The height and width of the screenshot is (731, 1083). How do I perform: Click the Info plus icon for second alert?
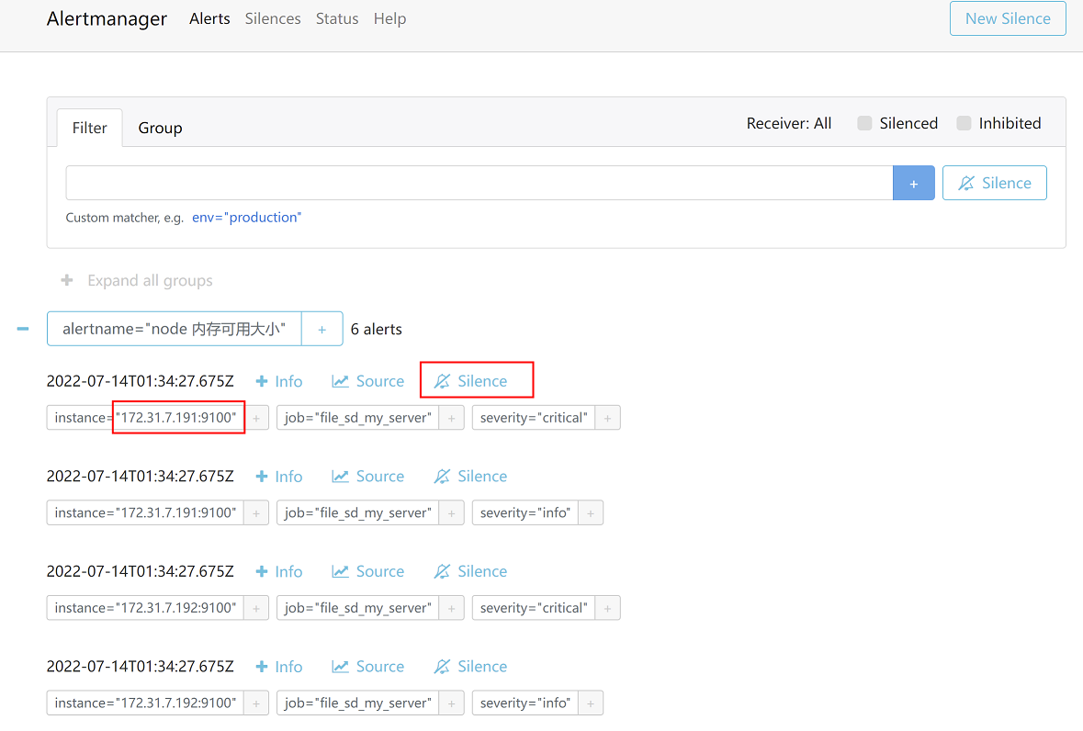point(262,477)
